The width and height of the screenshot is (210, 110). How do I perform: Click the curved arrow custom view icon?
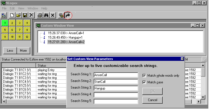point(68,15)
